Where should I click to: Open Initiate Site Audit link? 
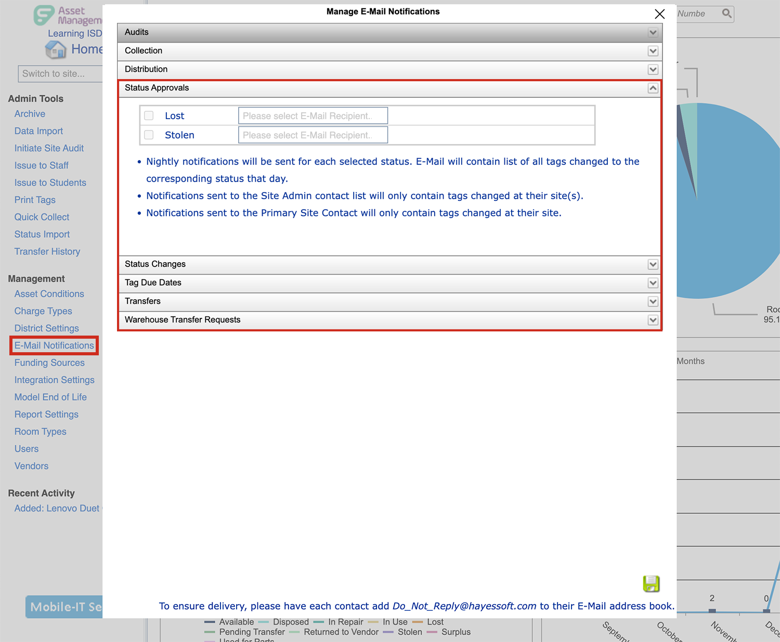pos(49,148)
